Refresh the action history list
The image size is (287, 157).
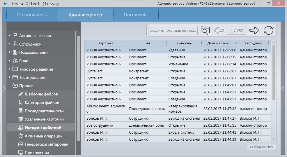point(269,30)
